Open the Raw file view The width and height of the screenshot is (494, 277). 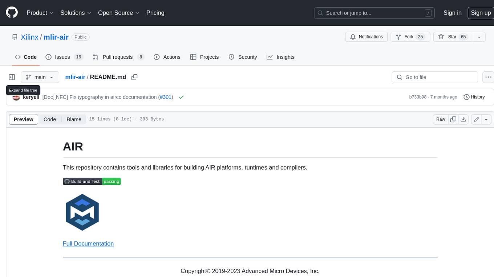coord(441,119)
